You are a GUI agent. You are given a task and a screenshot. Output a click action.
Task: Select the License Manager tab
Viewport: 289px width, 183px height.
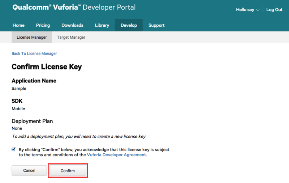32,37
